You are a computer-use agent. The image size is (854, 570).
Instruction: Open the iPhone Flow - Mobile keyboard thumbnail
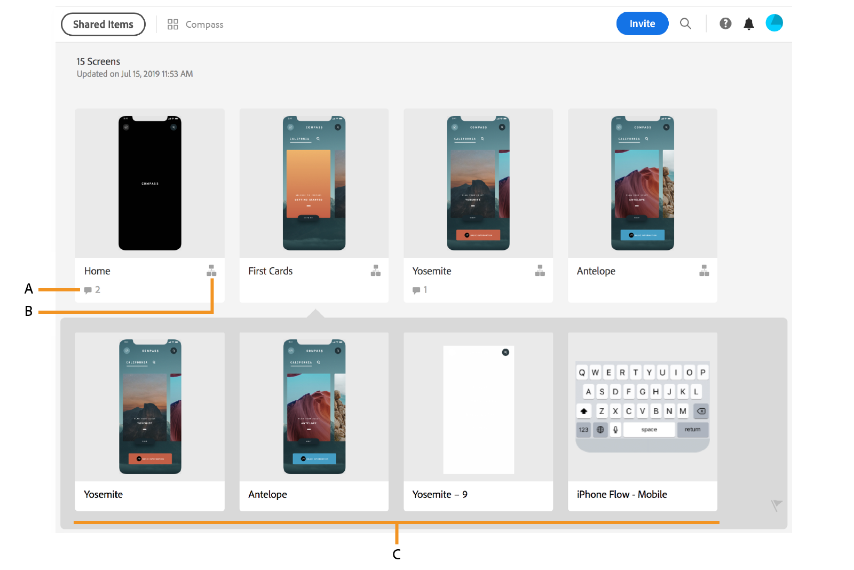pos(642,400)
